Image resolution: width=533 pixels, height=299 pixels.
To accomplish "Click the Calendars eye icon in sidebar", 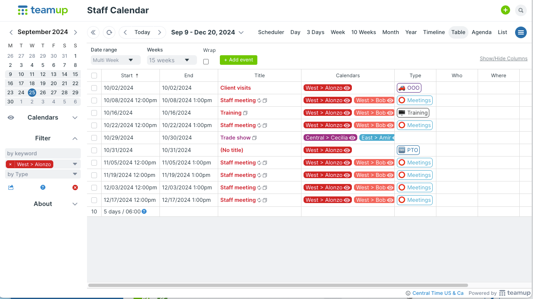I will pyautogui.click(x=11, y=118).
